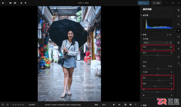This screenshot has height=107, width=181.
Task: Toggle before/after split compare icon
Action: tap(114, 105)
